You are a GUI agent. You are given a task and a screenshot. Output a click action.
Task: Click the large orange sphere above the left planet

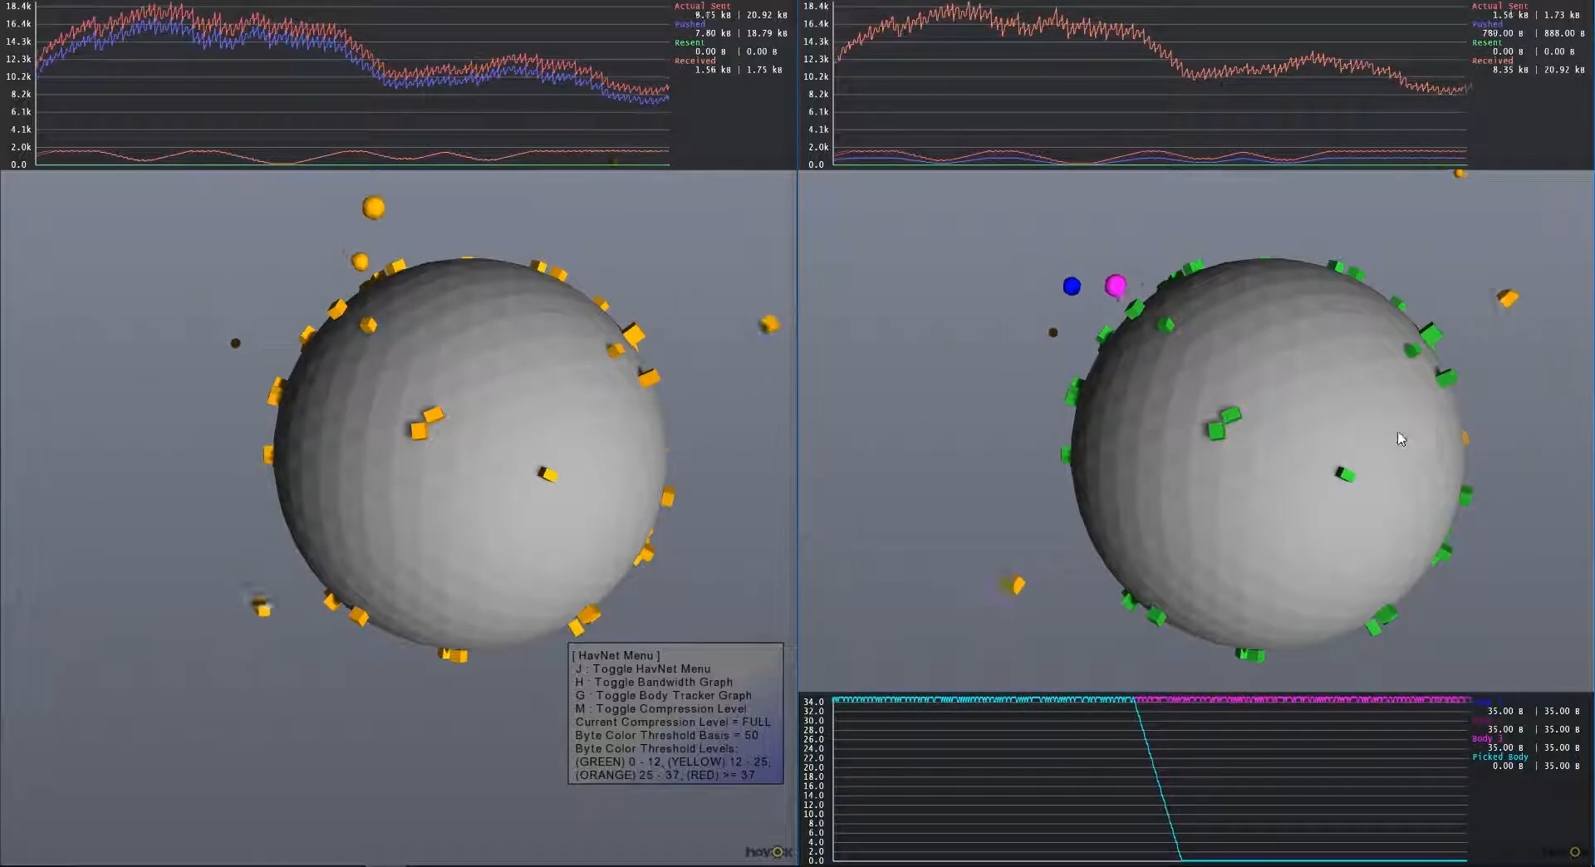pos(374,207)
